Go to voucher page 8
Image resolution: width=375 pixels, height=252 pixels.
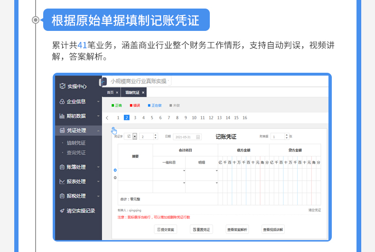pos(177,118)
